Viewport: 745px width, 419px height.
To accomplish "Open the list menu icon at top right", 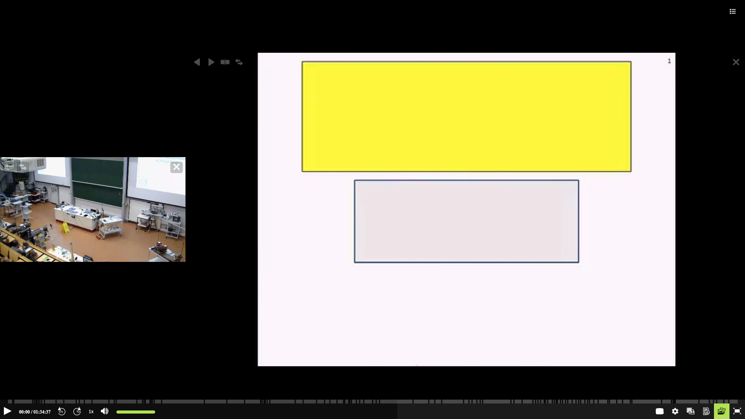I will [x=733, y=12].
